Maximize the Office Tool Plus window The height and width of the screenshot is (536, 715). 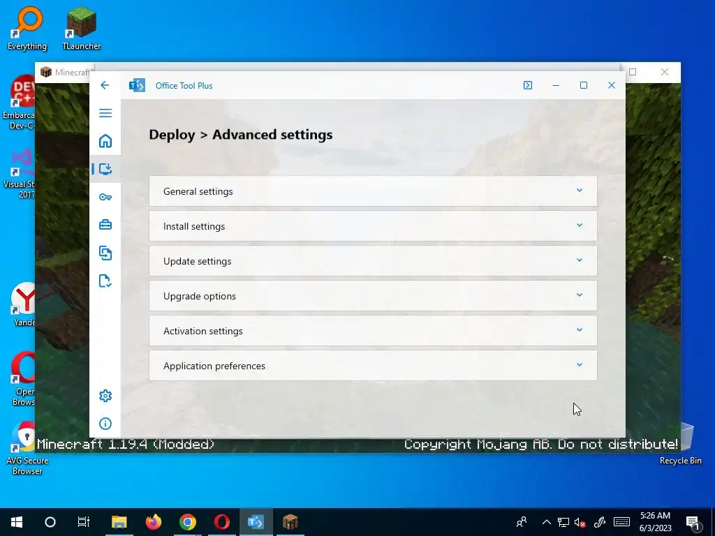(x=584, y=85)
